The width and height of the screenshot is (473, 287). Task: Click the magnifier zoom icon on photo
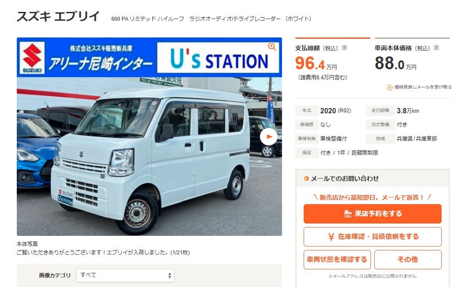pos(272,46)
